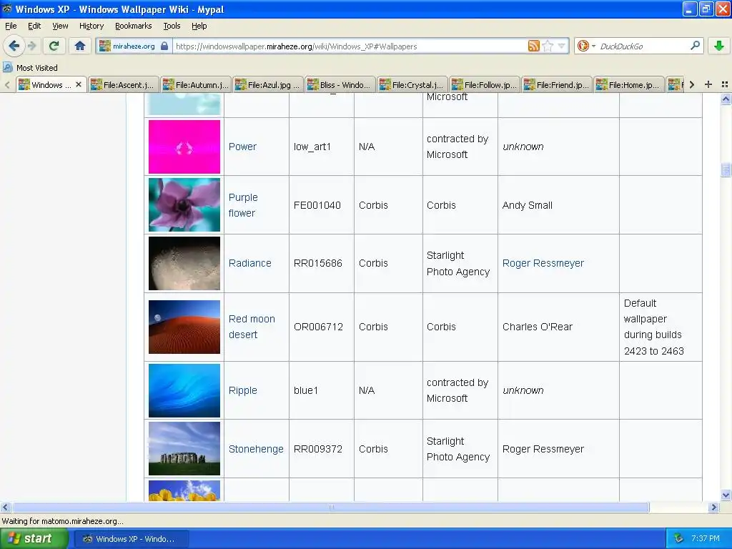Open a new tab with the plus button
Image resolution: width=732 pixels, height=549 pixels.
708,84
